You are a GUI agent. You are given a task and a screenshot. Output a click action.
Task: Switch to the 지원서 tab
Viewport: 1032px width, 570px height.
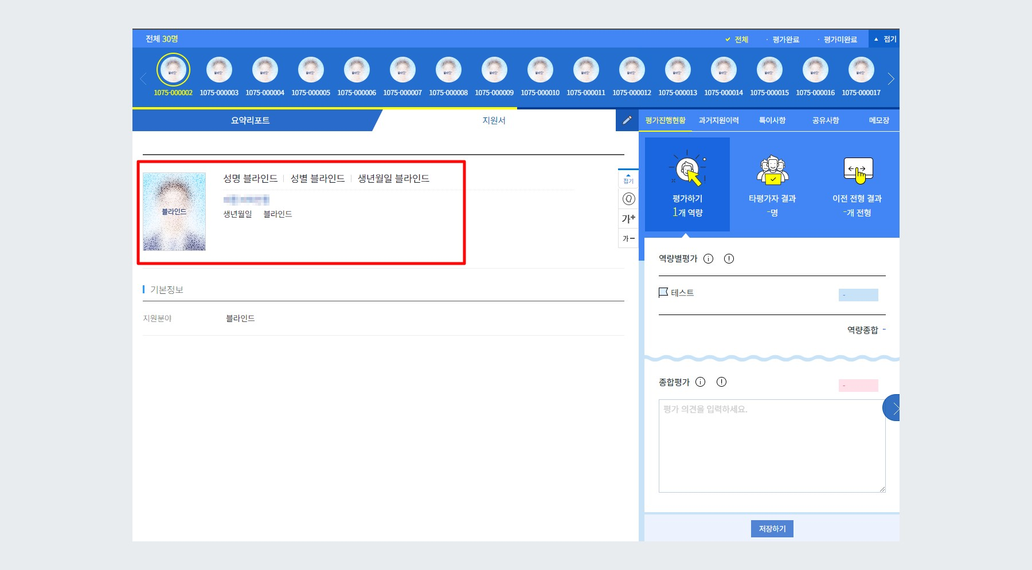pos(494,120)
